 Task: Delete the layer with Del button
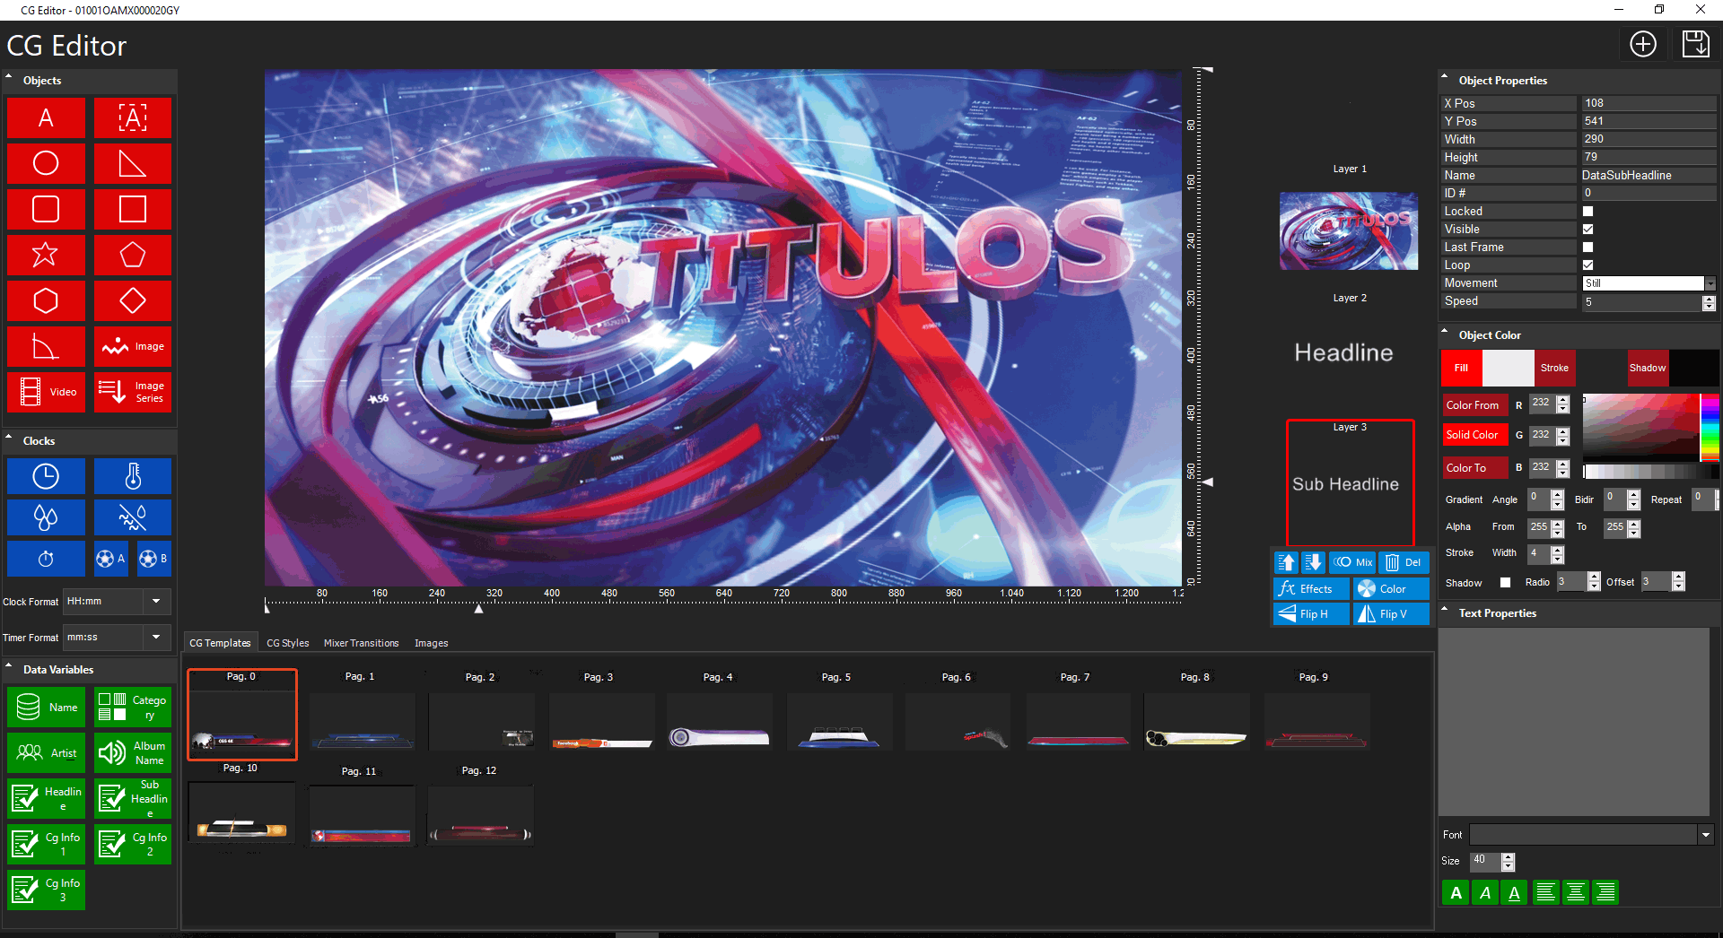(x=1404, y=562)
